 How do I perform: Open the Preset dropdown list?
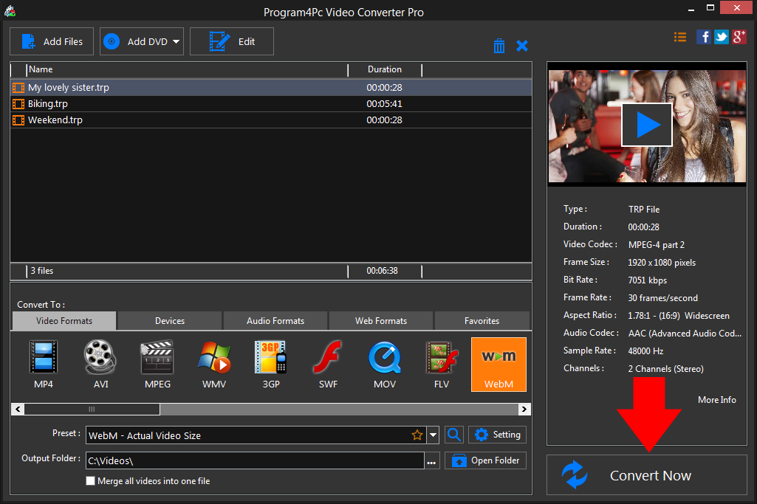[434, 435]
